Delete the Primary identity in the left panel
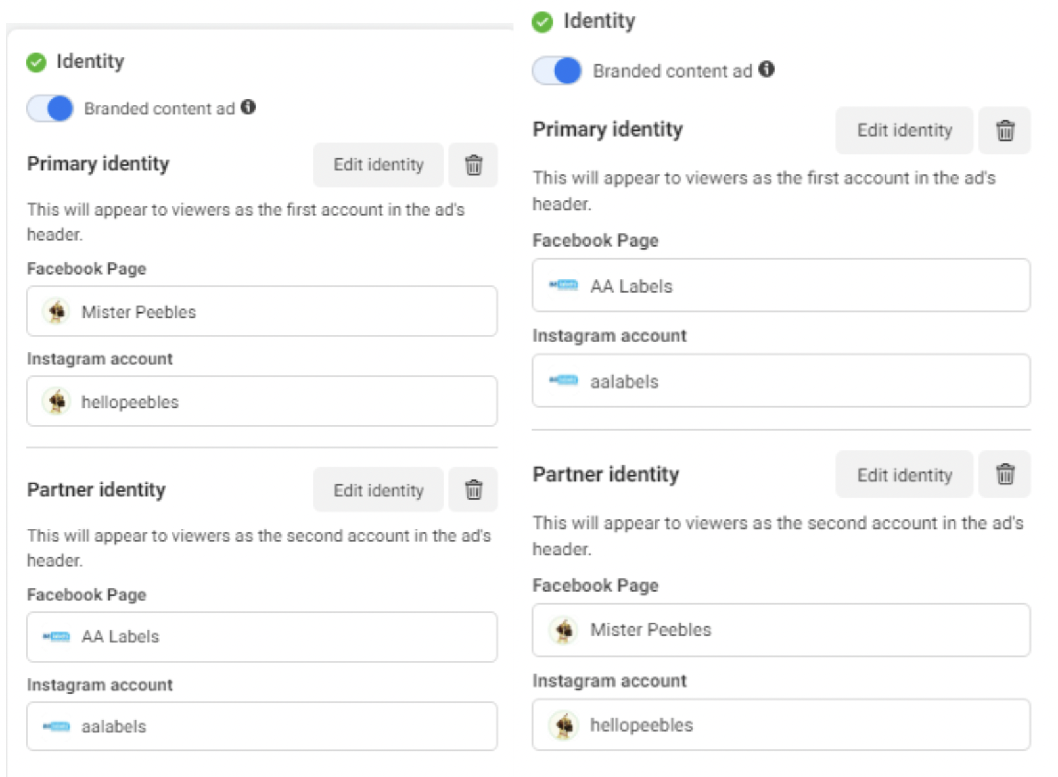This screenshot has width=1058, height=777. point(473,165)
